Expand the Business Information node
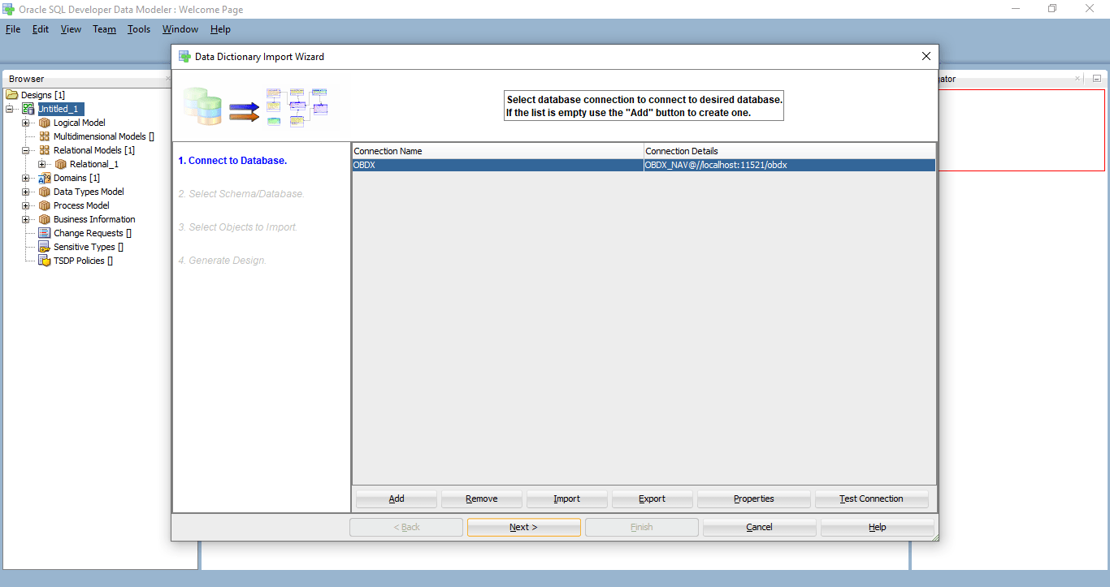 pos(26,219)
